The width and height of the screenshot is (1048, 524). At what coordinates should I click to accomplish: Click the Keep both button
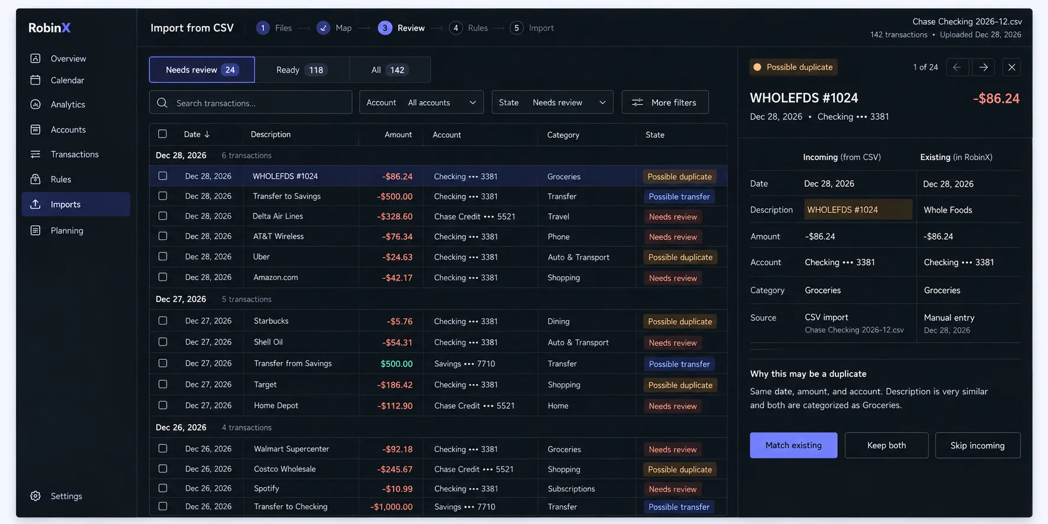pyautogui.click(x=886, y=445)
